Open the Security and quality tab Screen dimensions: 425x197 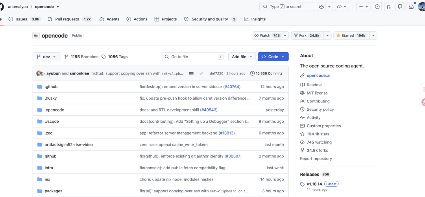coord(211,19)
